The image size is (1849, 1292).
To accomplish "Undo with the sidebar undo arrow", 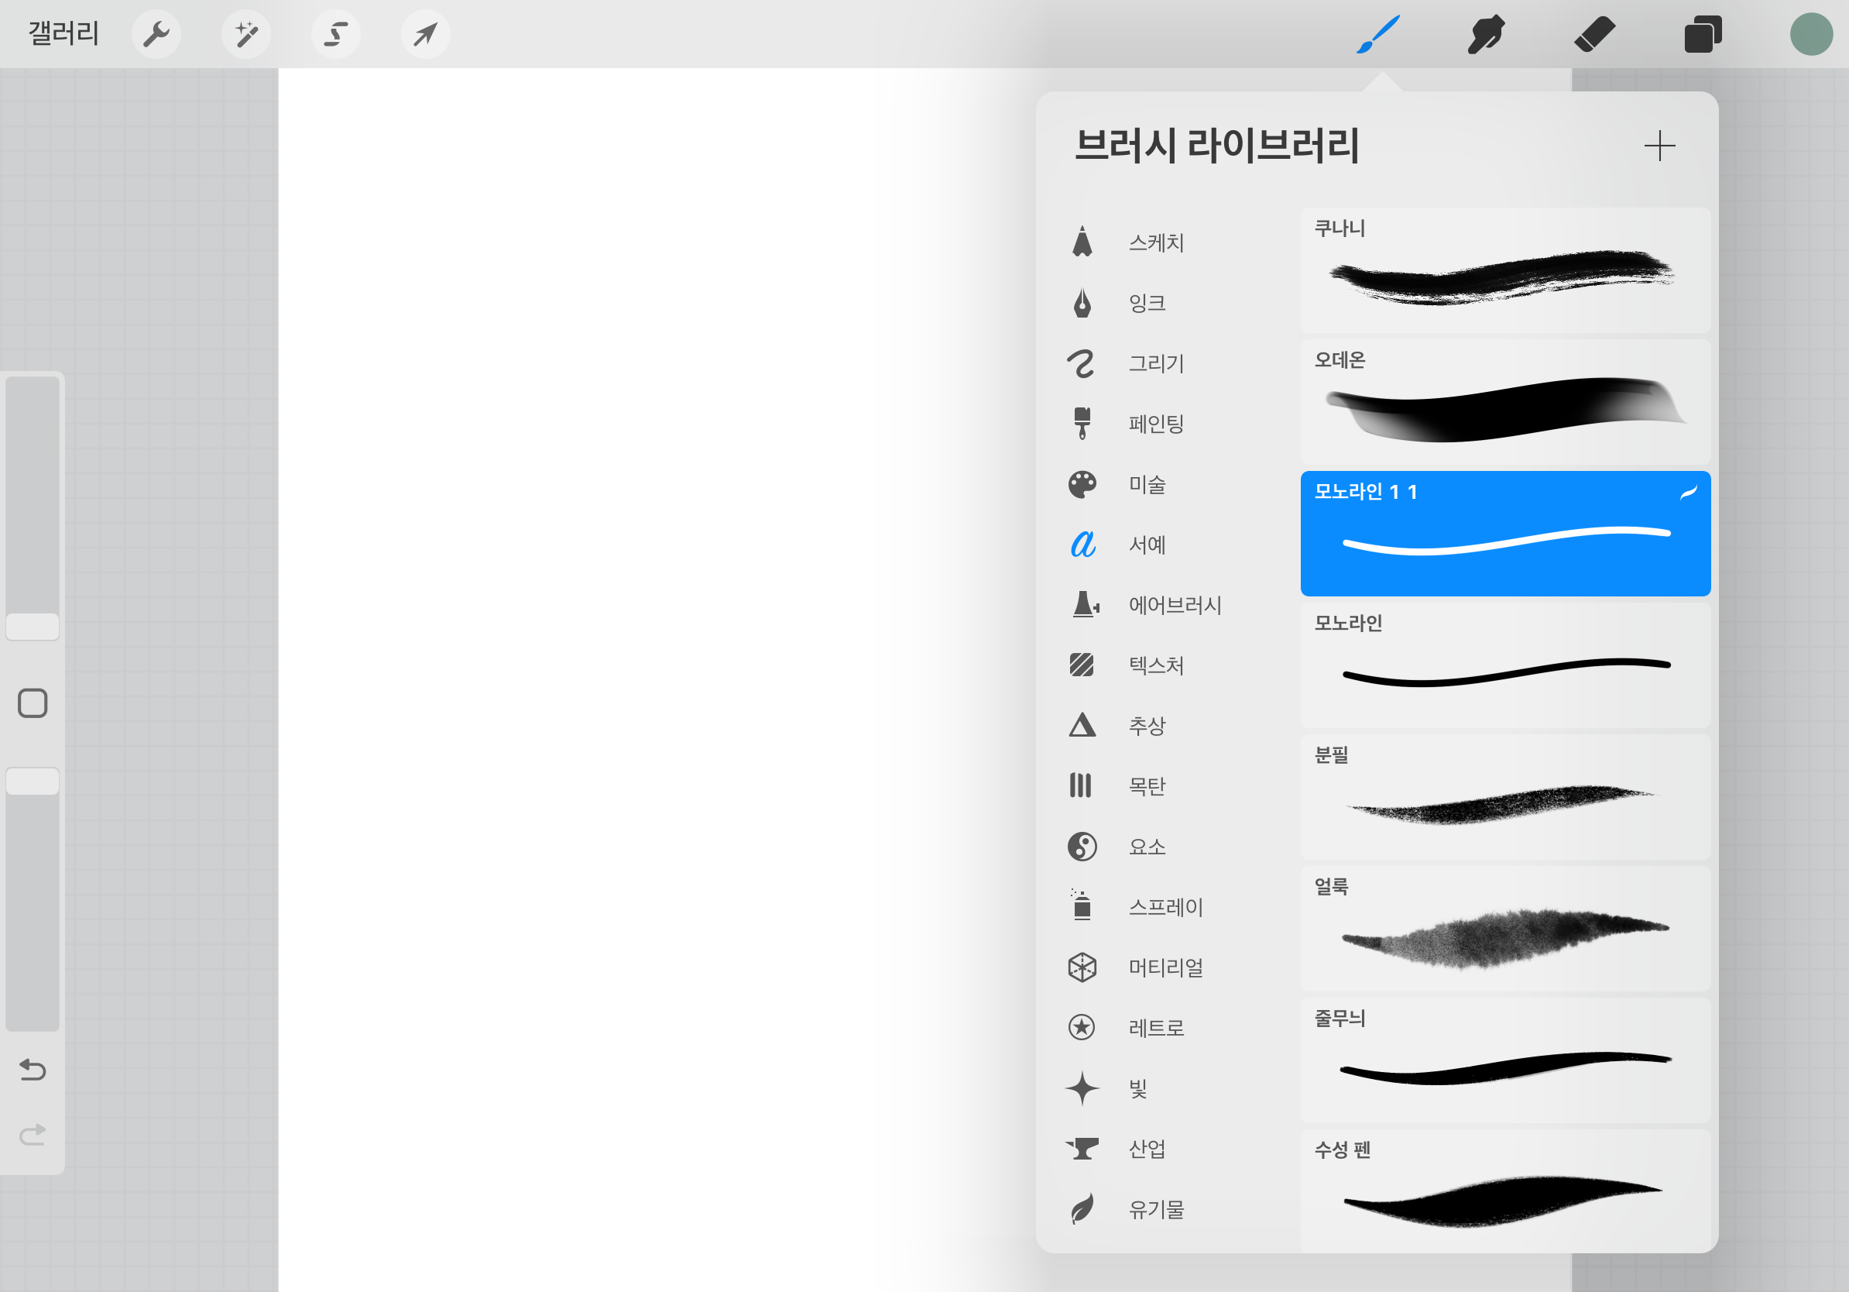I will [x=33, y=1070].
